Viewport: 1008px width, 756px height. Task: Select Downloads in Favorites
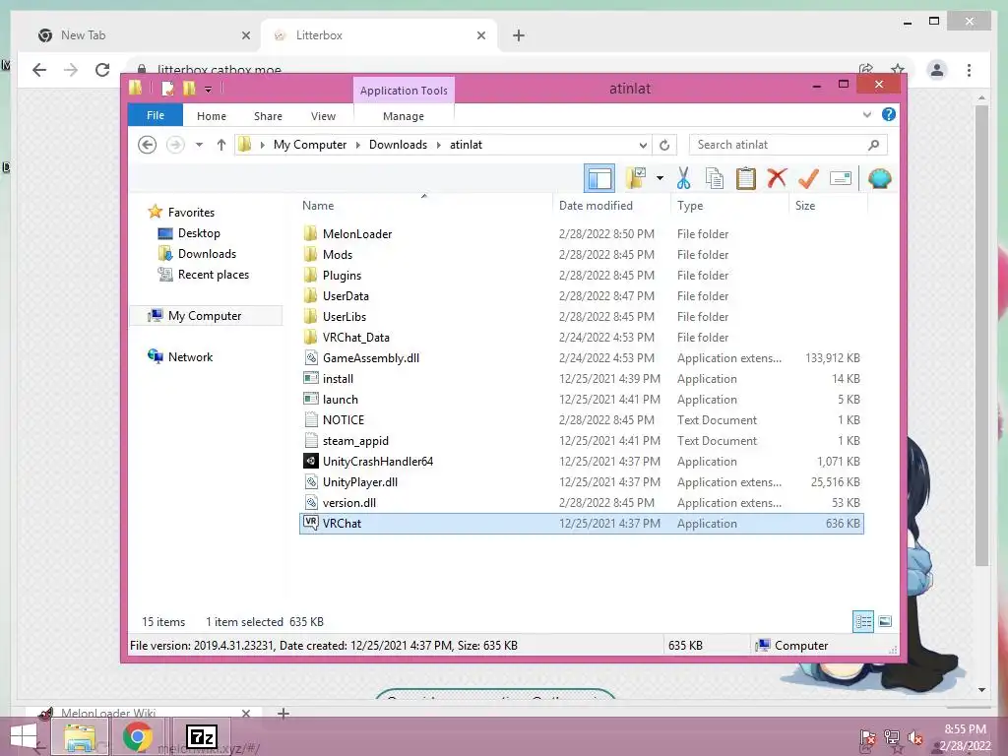point(207,253)
